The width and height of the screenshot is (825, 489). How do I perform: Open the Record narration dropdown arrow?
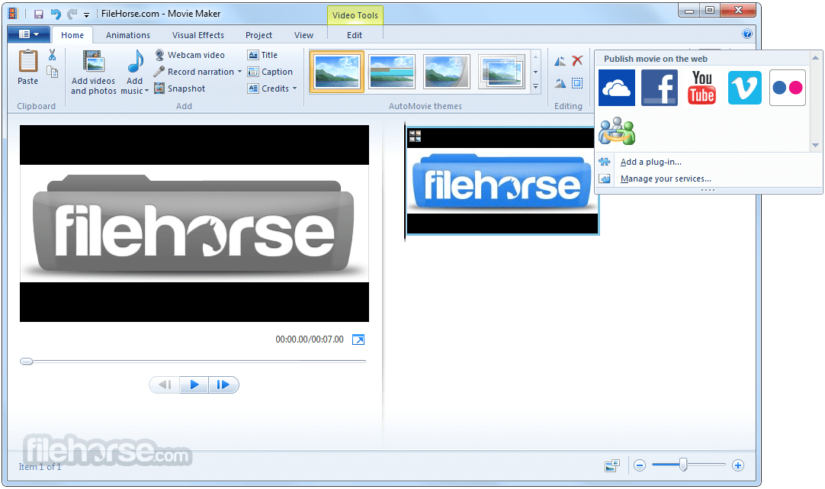point(240,72)
